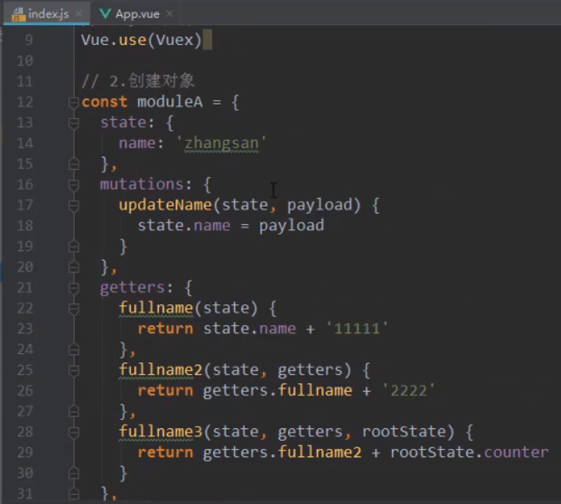Switch to the App.vue tab
Screen dimensions: 561x504
pyautogui.click(x=137, y=13)
